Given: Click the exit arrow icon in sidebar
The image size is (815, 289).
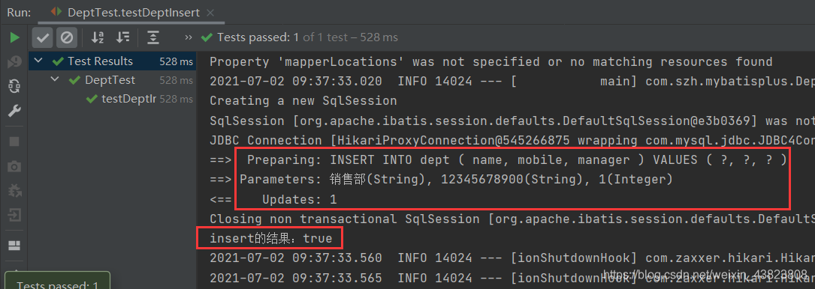Looking at the screenshot, I should tap(14, 214).
